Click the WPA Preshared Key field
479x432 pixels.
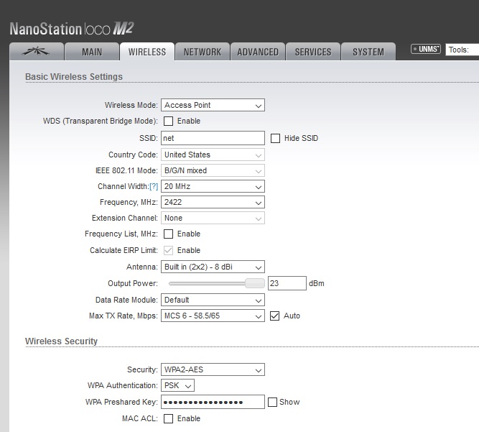[213, 402]
